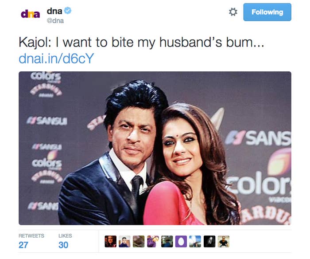Image resolution: width=310 pixels, height=259 pixels.
Task: Click the blue verified checkmark badge
Action: (68, 11)
